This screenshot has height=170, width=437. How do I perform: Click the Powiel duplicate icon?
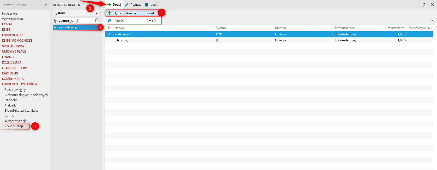pos(110,21)
